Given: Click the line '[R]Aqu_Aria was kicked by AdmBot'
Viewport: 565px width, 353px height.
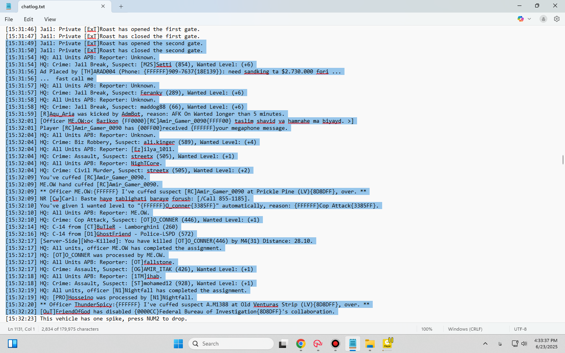Looking at the screenshot, I should pos(144,114).
